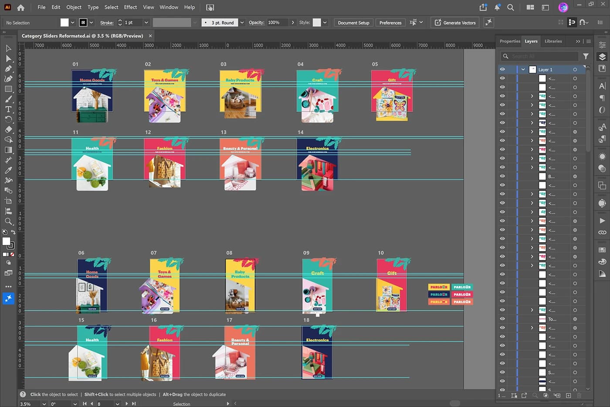This screenshot has width=610, height=407.
Task: Pick the Eyedropper tool
Action: [8, 170]
